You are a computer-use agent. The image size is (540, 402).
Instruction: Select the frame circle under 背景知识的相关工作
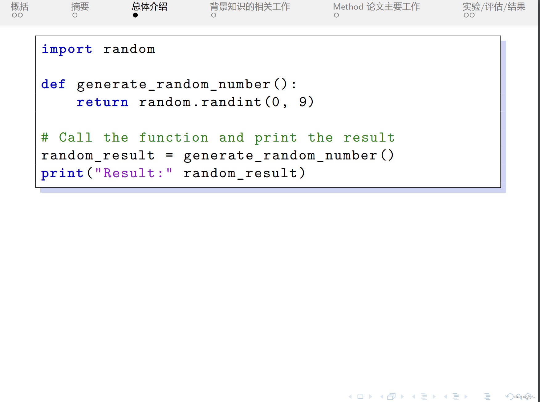[213, 15]
